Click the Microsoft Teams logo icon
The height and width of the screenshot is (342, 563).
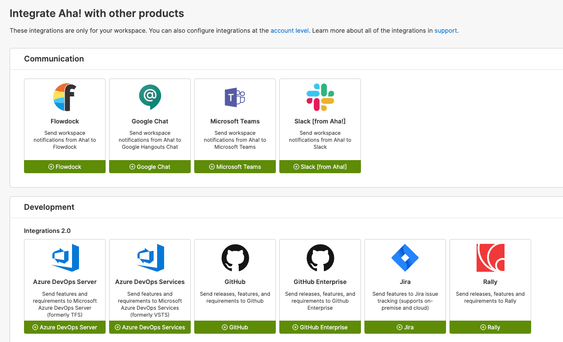tap(235, 97)
